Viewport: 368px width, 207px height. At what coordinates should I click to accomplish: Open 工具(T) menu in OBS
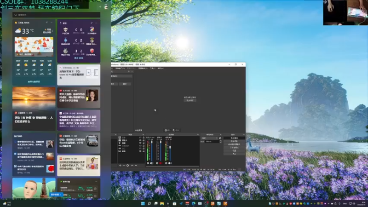click(x=153, y=68)
